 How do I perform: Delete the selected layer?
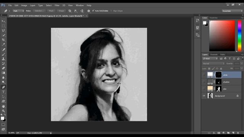(238, 133)
